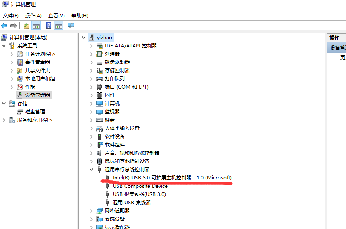Click the 软件组件 icon
This screenshot has width=346, height=229.
(x=100, y=145)
